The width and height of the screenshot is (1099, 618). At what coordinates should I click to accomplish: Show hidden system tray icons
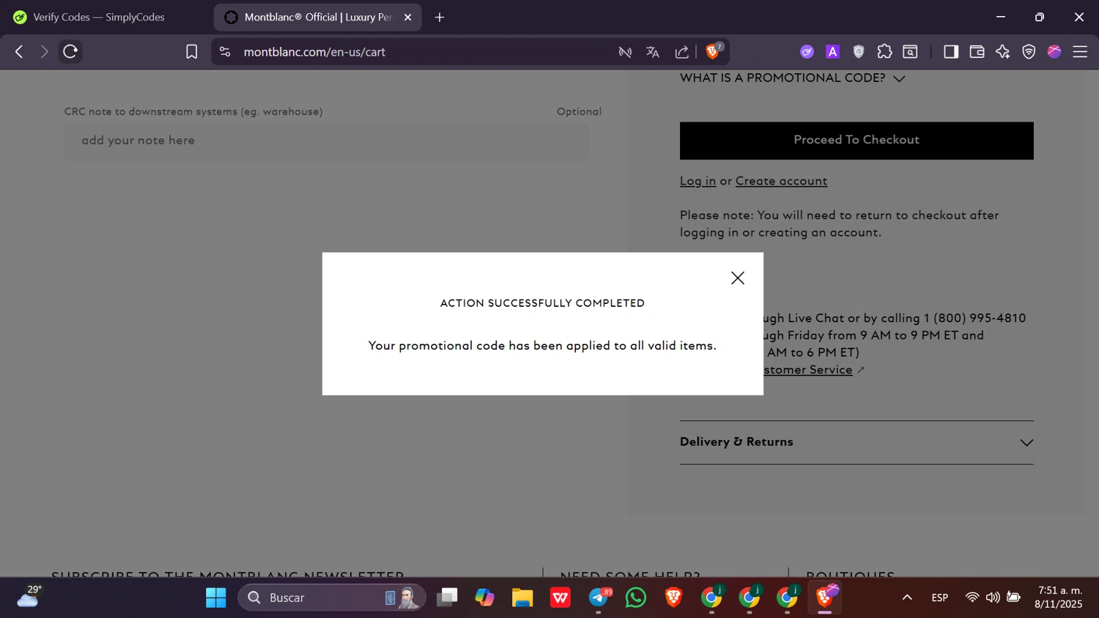pyautogui.click(x=907, y=597)
